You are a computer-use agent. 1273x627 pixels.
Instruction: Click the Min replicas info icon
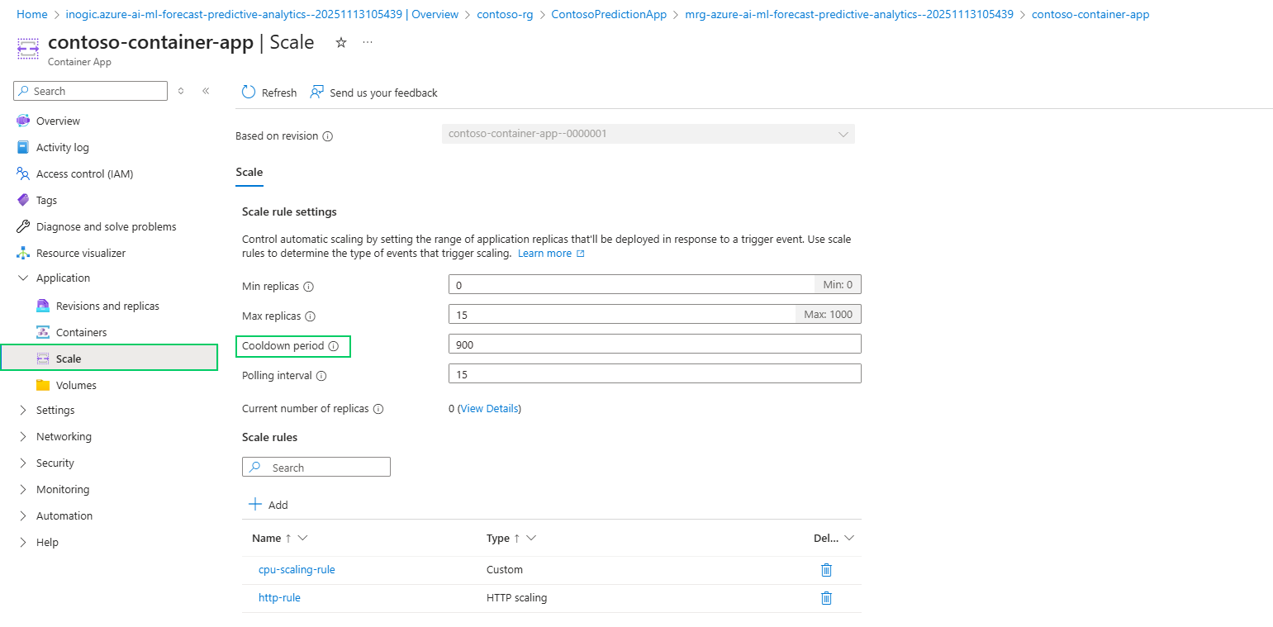click(x=309, y=287)
